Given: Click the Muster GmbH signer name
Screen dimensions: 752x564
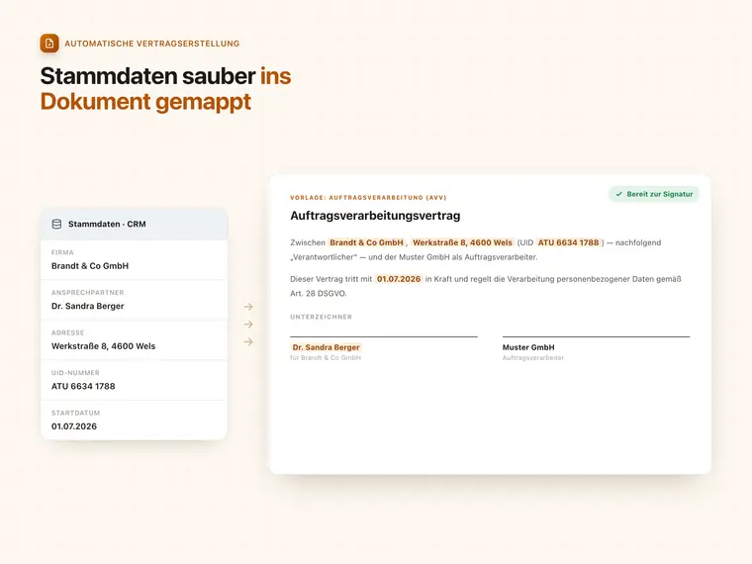Looking at the screenshot, I should pyautogui.click(x=528, y=347).
